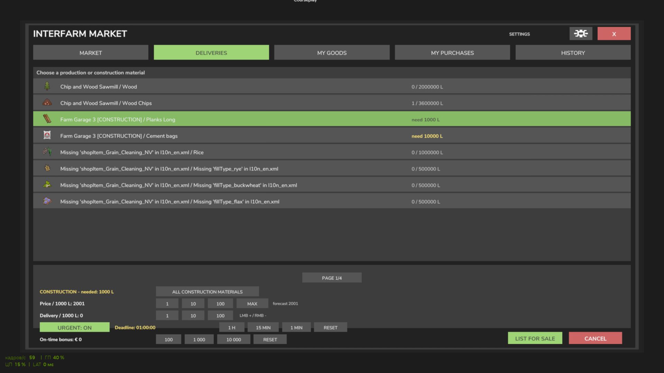Click the buckwheat plant icon

pyautogui.click(x=47, y=184)
